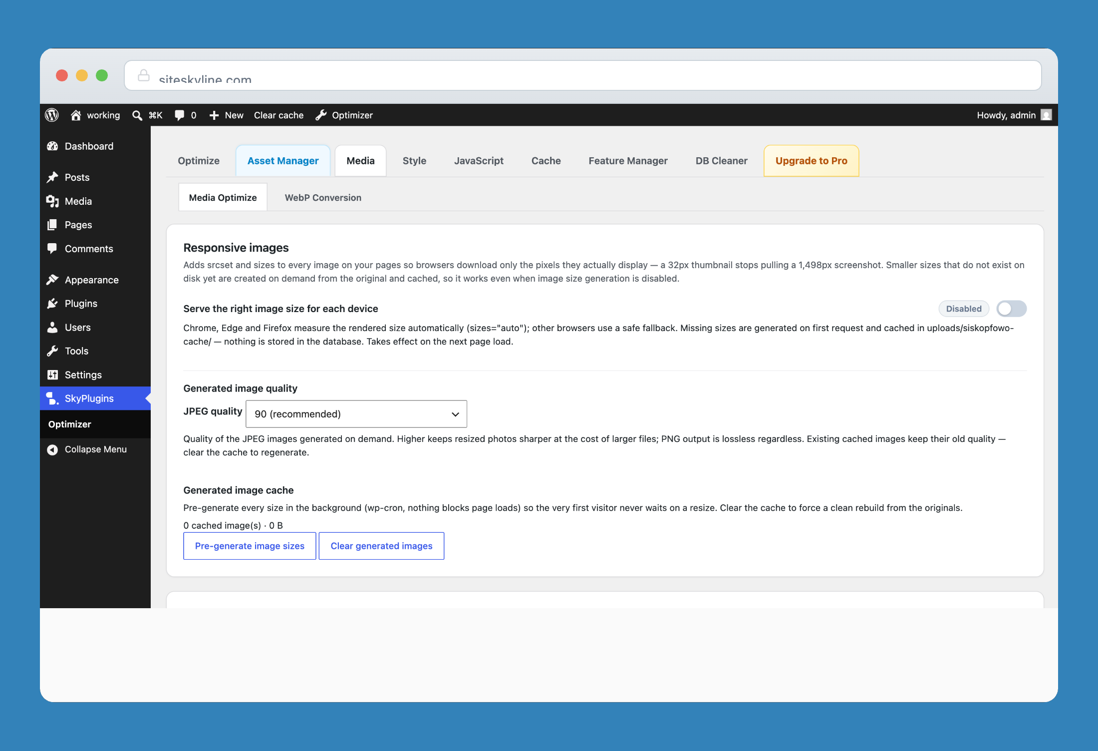Click the Tools wrench icon in sidebar
1098x751 pixels.
click(x=52, y=351)
